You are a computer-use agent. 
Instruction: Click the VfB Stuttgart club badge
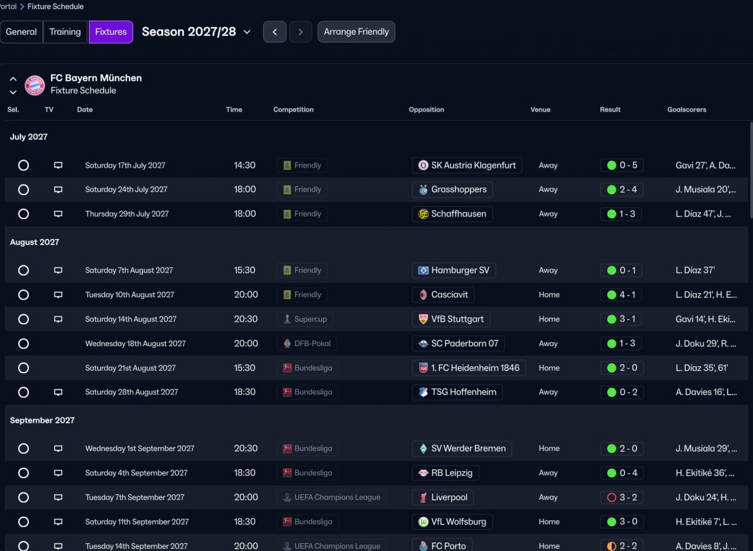coord(423,319)
